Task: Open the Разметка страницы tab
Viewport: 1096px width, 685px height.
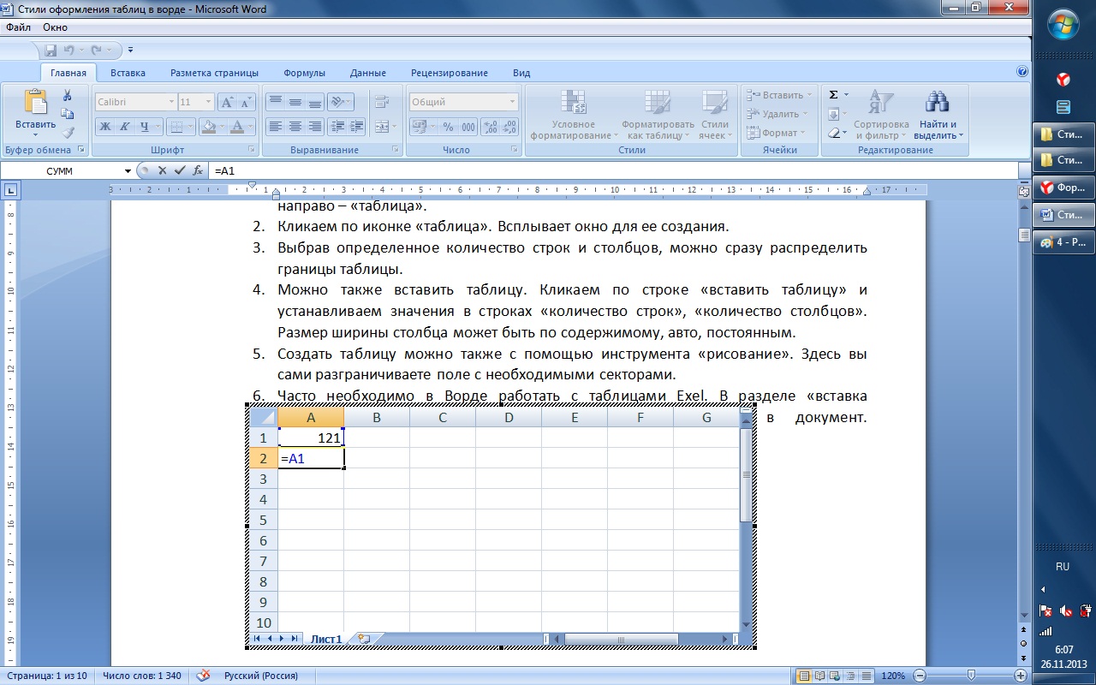Action: pyautogui.click(x=214, y=73)
